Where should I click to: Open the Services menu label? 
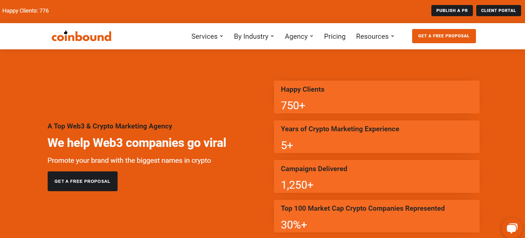204,36
